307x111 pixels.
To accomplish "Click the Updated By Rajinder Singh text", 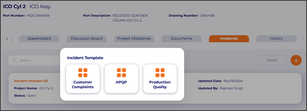I will [x=231, y=88].
